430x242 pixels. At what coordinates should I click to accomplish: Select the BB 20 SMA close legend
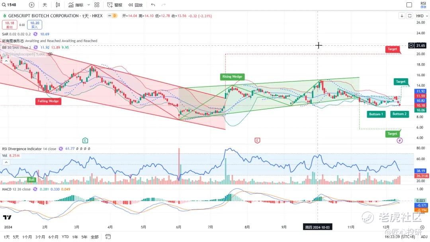[16, 47]
